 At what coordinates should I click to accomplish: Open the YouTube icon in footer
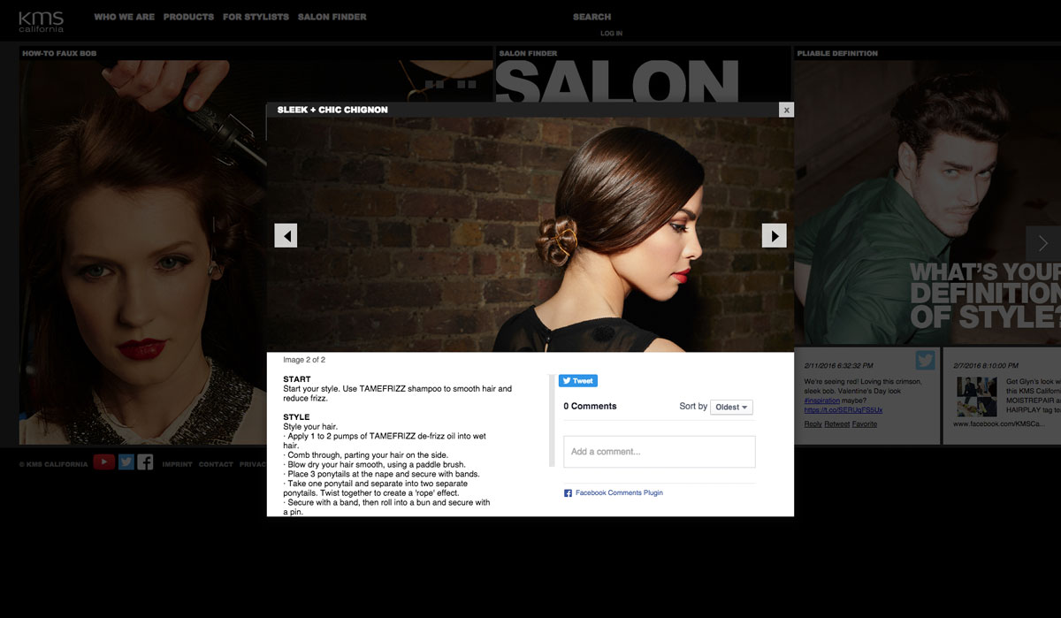click(103, 462)
